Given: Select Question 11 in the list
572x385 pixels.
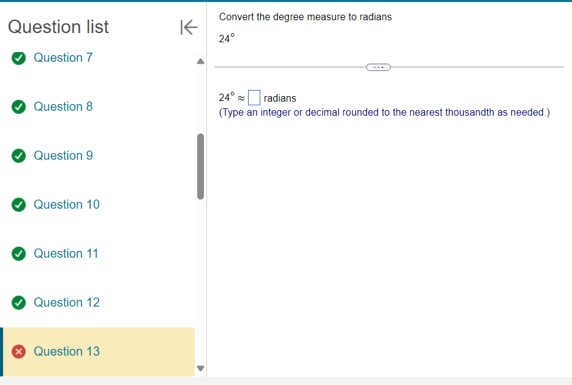Looking at the screenshot, I should pos(66,254).
